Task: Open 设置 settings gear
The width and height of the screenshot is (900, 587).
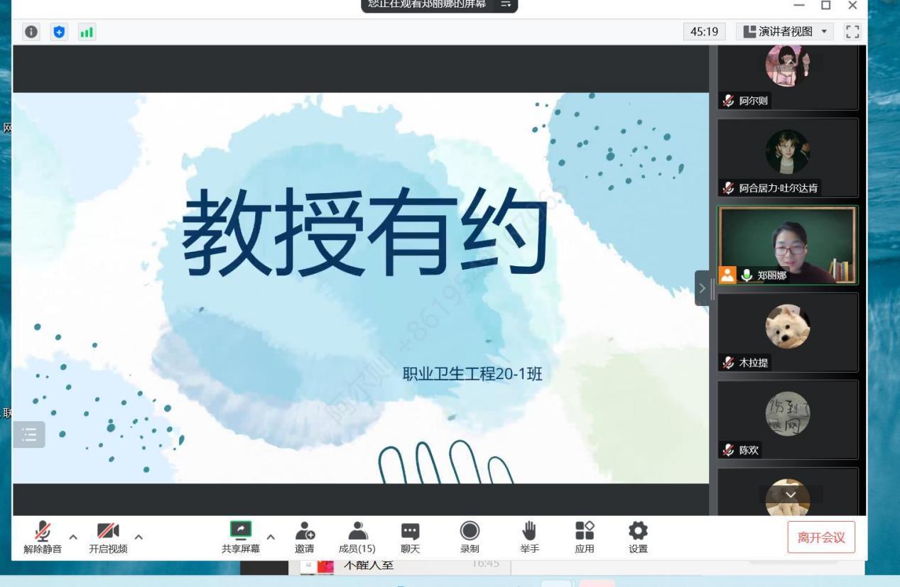Action: pos(638,537)
